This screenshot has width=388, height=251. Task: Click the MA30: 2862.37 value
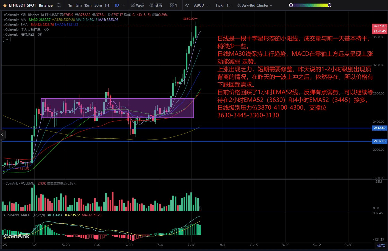[x=40, y=20]
